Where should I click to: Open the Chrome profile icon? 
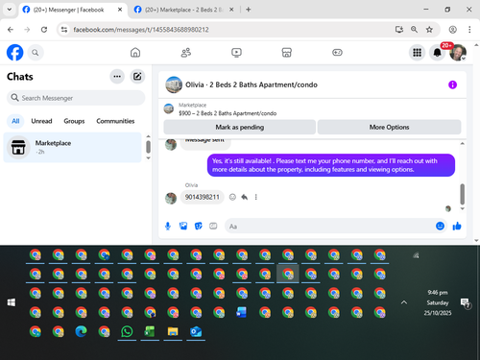click(452, 30)
